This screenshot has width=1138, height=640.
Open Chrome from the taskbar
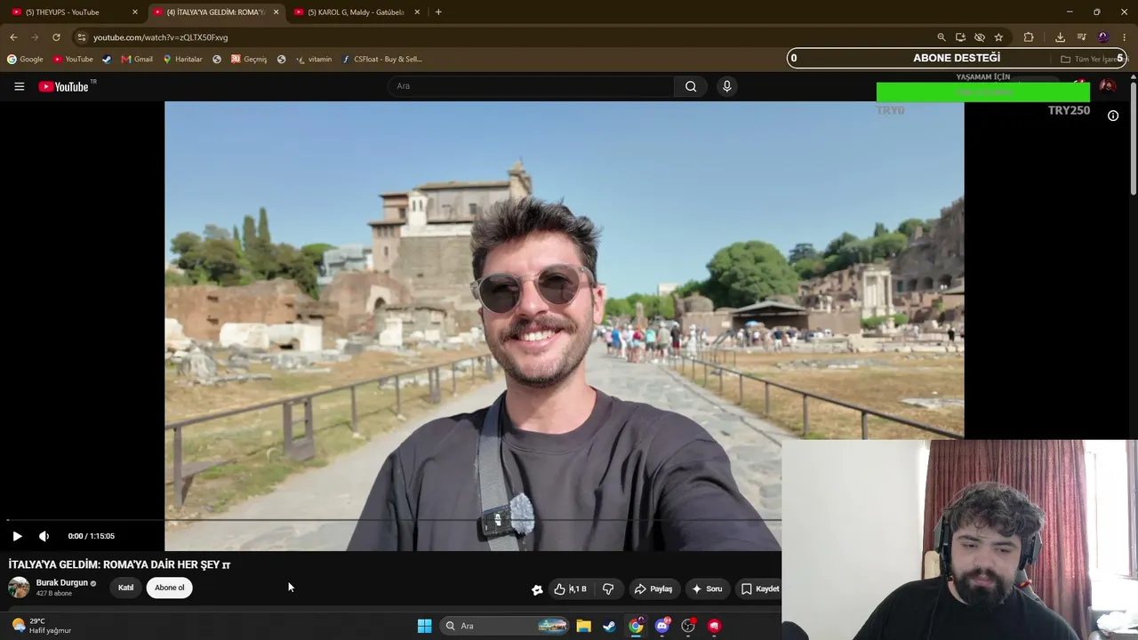pos(636,626)
